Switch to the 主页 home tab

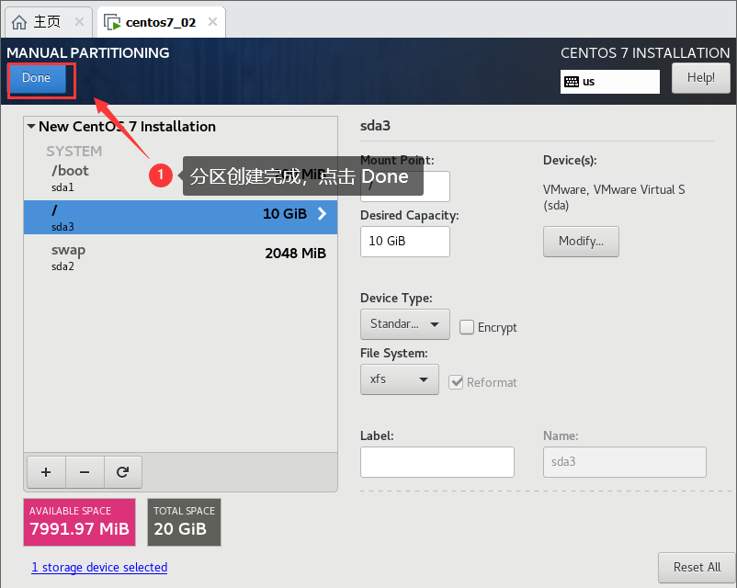click(x=47, y=22)
